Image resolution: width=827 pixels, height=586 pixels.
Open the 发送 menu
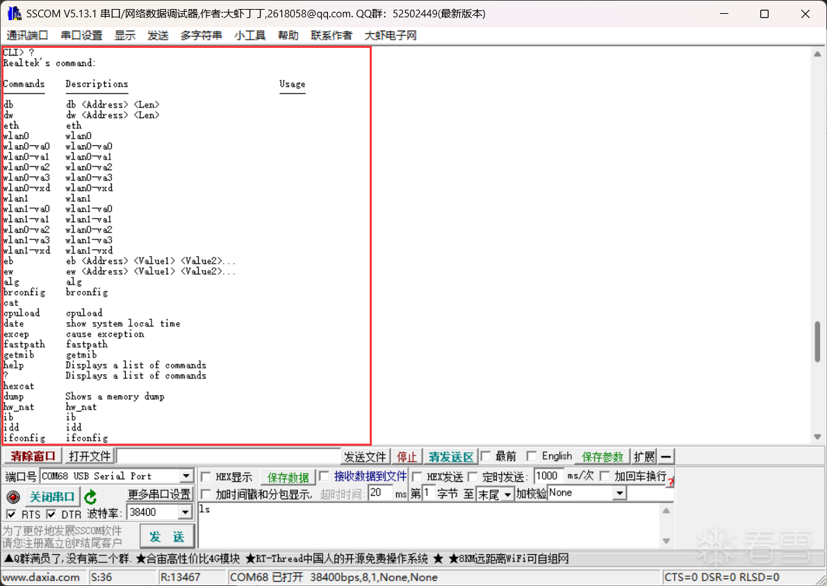[158, 35]
